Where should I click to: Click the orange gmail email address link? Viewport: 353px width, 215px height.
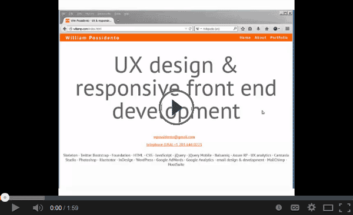(x=174, y=137)
